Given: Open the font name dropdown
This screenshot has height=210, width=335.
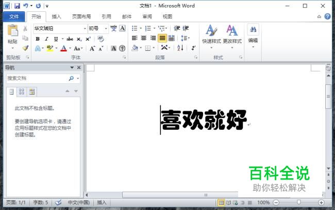Looking at the screenshot, I should (85, 28).
